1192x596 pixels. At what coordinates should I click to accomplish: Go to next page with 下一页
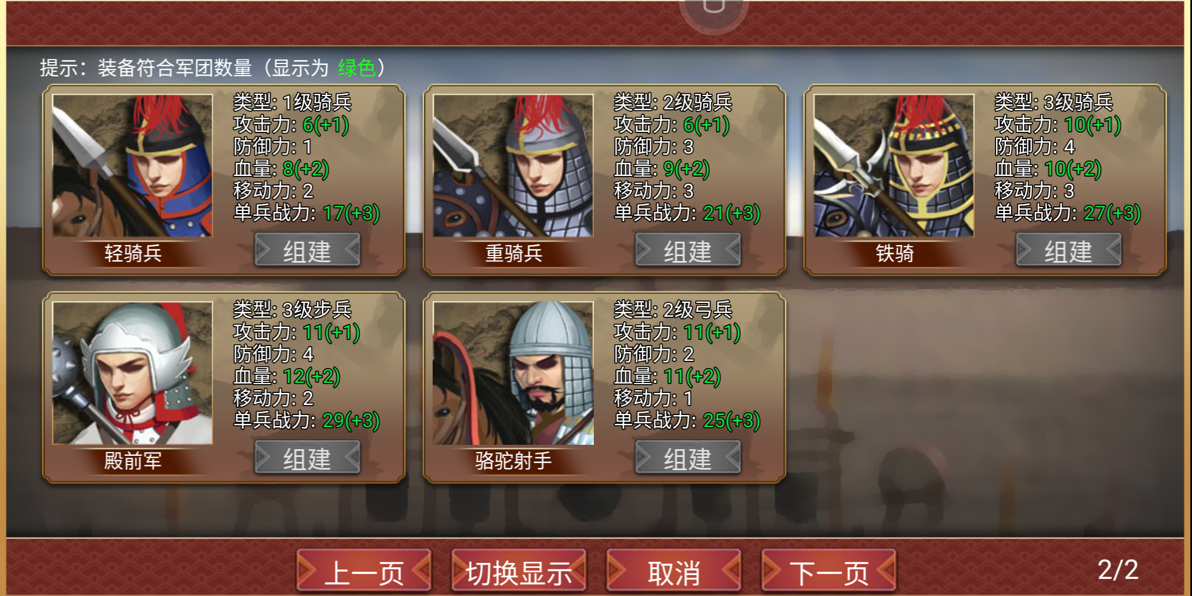click(829, 571)
